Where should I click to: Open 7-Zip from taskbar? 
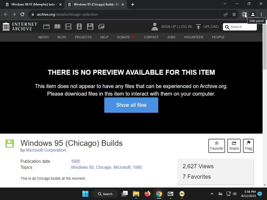click(171, 194)
